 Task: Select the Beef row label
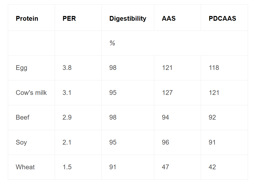tap(22, 117)
